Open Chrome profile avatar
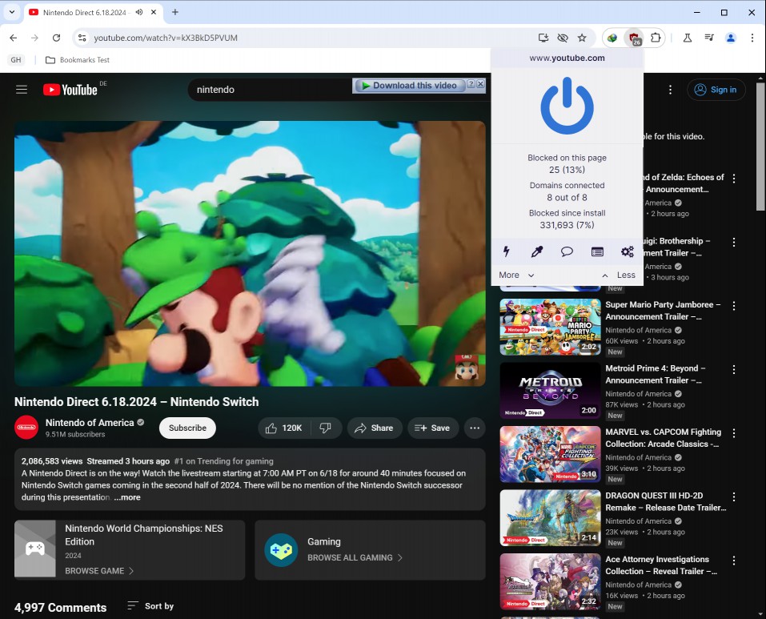This screenshot has height=619, width=766. (x=731, y=38)
